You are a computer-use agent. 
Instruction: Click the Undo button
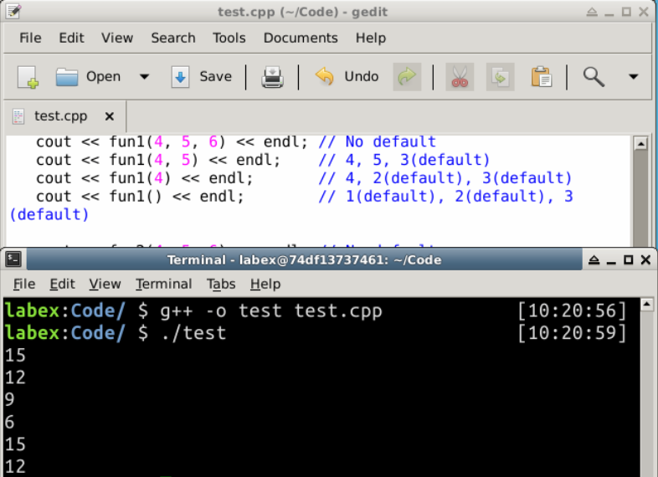pos(347,77)
